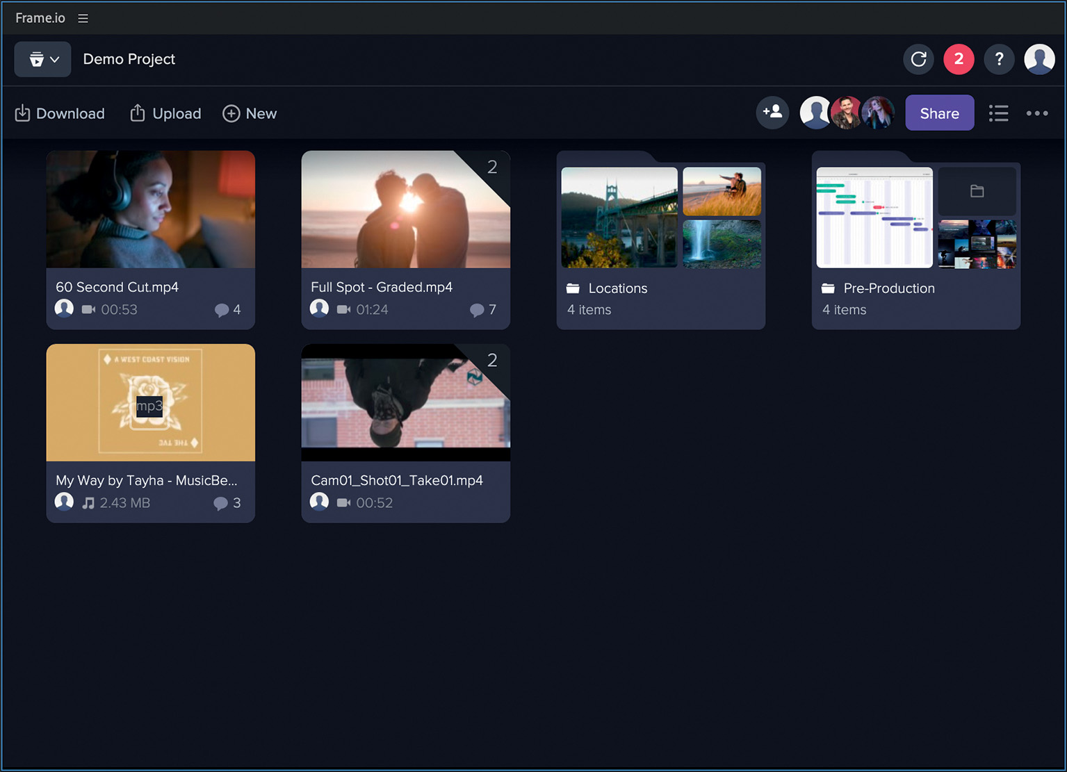Expand version stack on Cam01_Shot01_Take01
1067x772 pixels.
click(492, 361)
